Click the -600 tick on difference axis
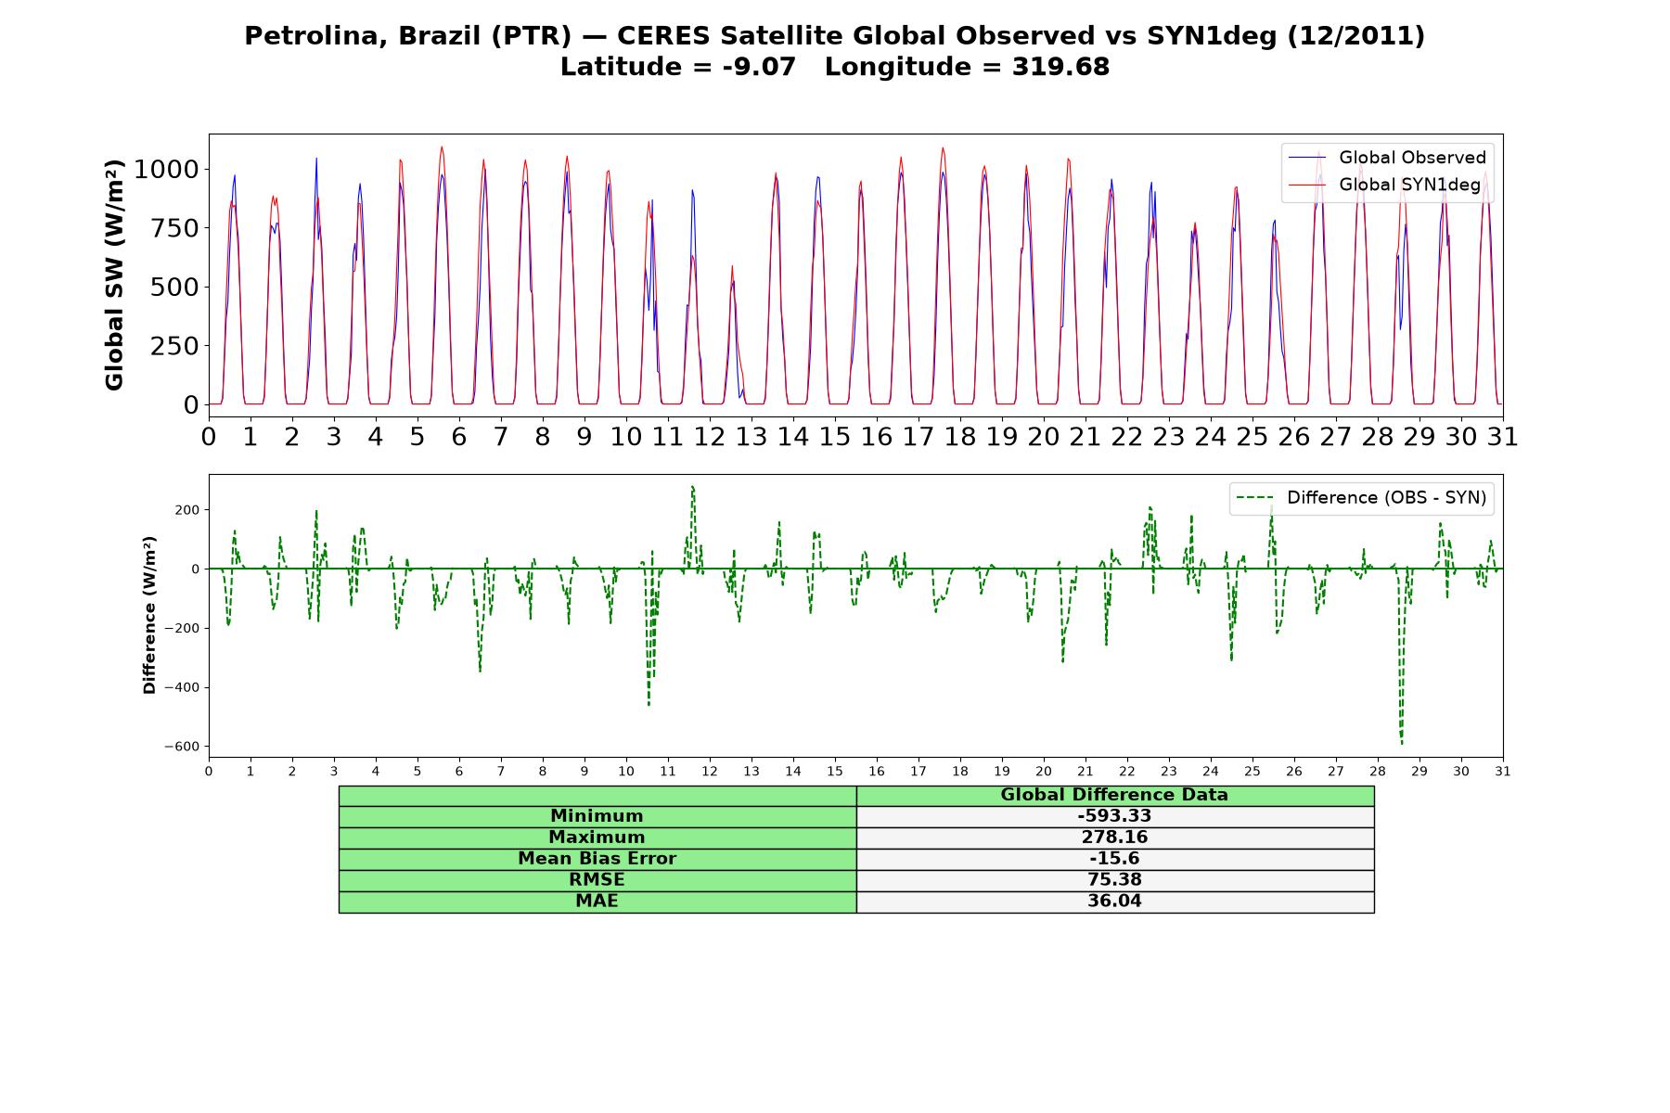This screenshot has width=1670, height=1113. 182,747
